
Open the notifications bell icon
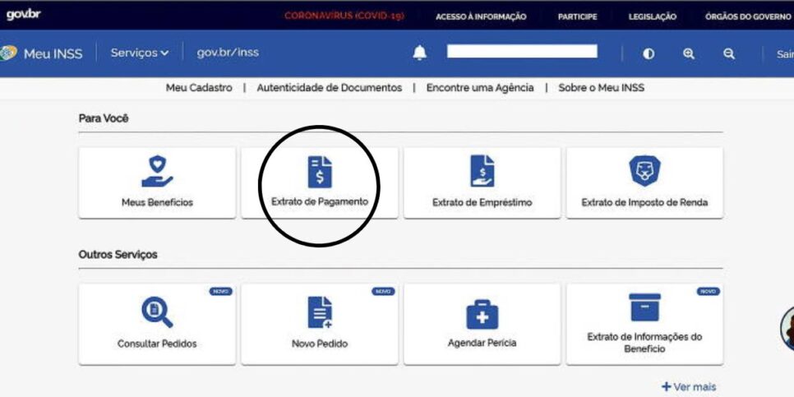(420, 53)
